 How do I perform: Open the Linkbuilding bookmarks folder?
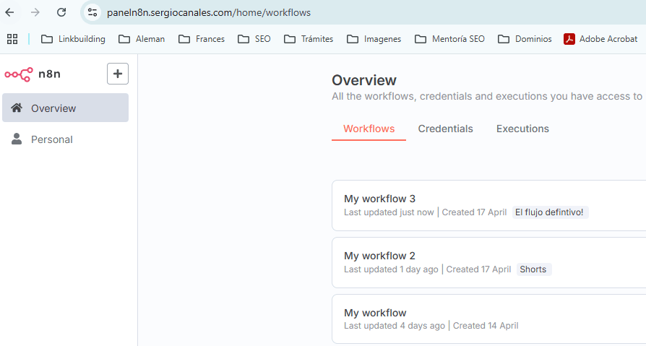(73, 39)
